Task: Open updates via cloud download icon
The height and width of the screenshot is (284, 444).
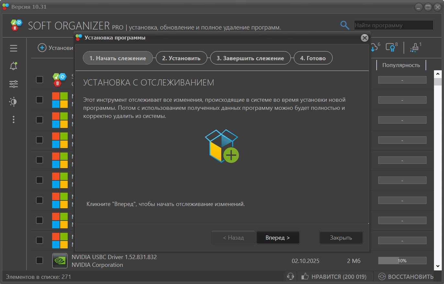Action: [375, 47]
